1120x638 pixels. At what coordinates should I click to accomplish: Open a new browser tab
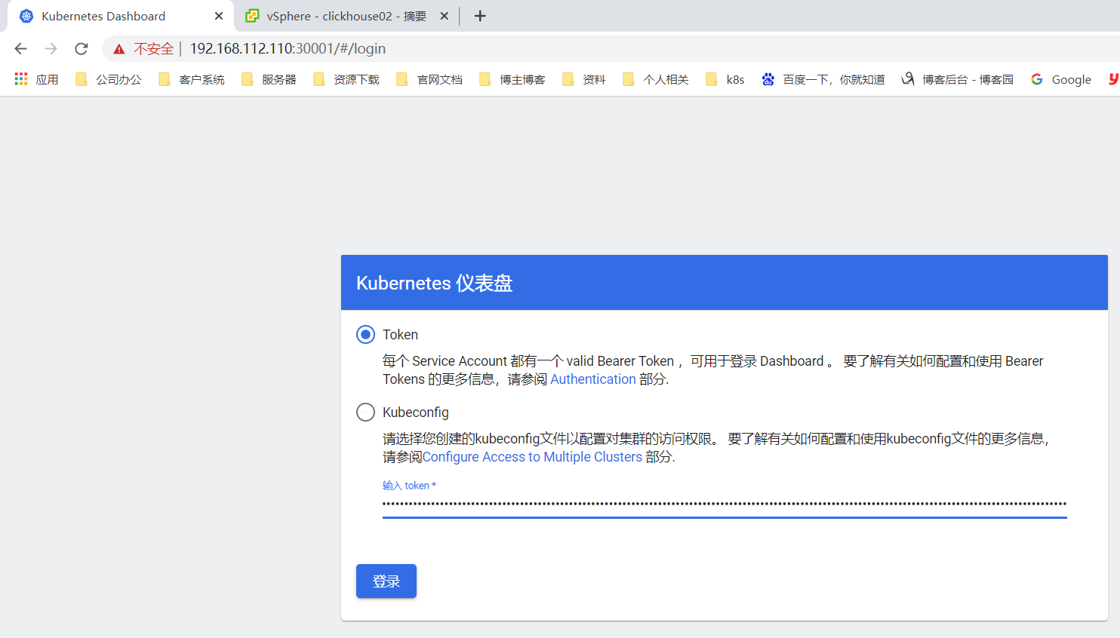[x=480, y=16]
